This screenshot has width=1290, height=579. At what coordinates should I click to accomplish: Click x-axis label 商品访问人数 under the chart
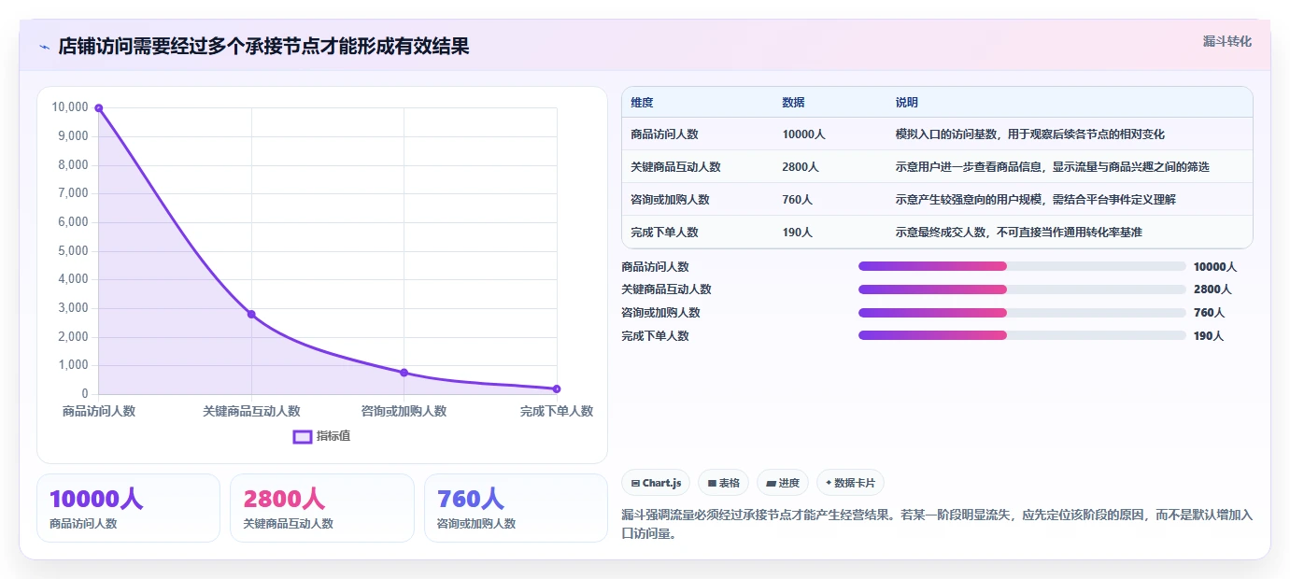[99, 411]
